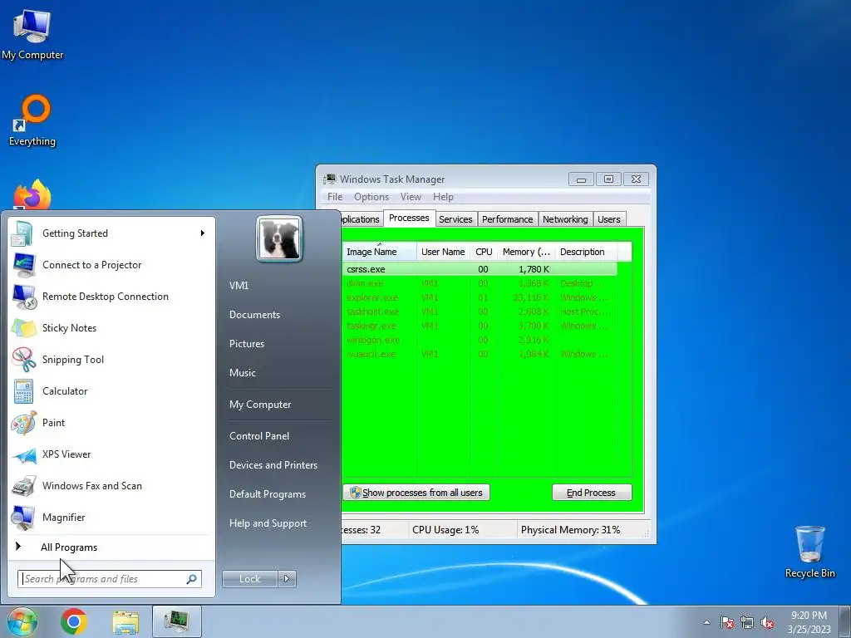Image resolution: width=851 pixels, height=638 pixels.
Task: Open Documents from Start menu
Action: [254, 315]
